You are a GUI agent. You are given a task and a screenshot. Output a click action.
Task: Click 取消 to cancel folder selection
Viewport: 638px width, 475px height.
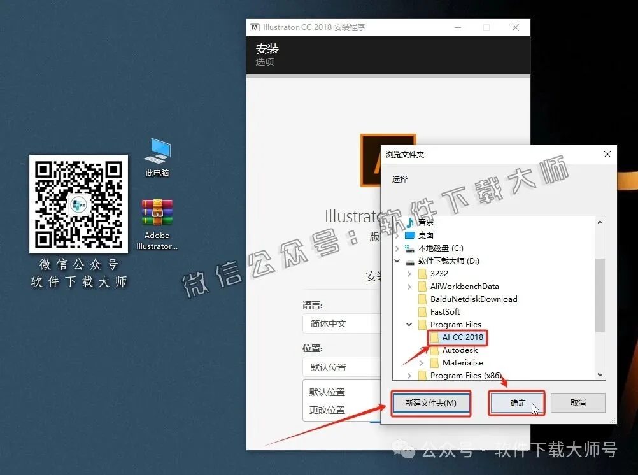pyautogui.click(x=578, y=402)
